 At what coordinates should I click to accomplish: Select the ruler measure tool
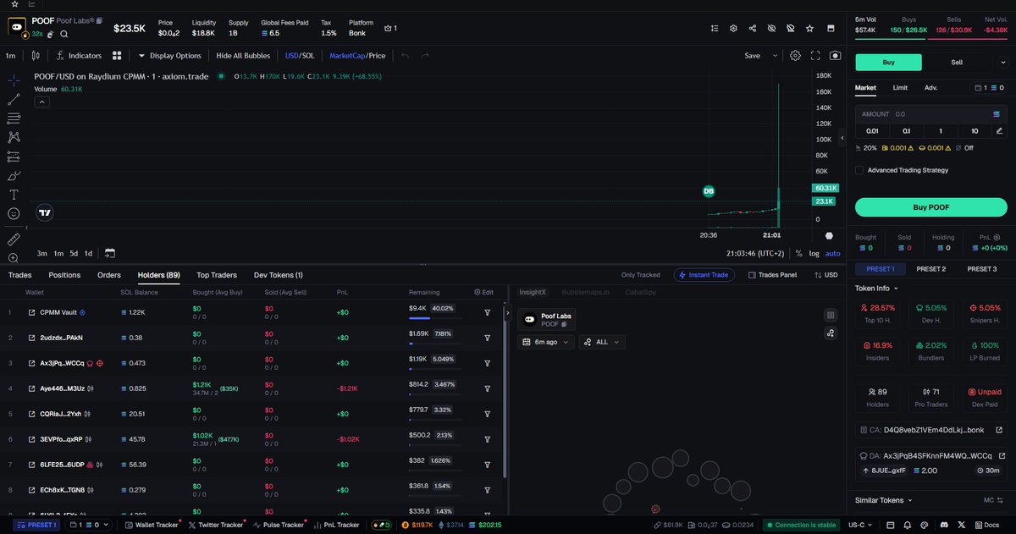click(14, 239)
